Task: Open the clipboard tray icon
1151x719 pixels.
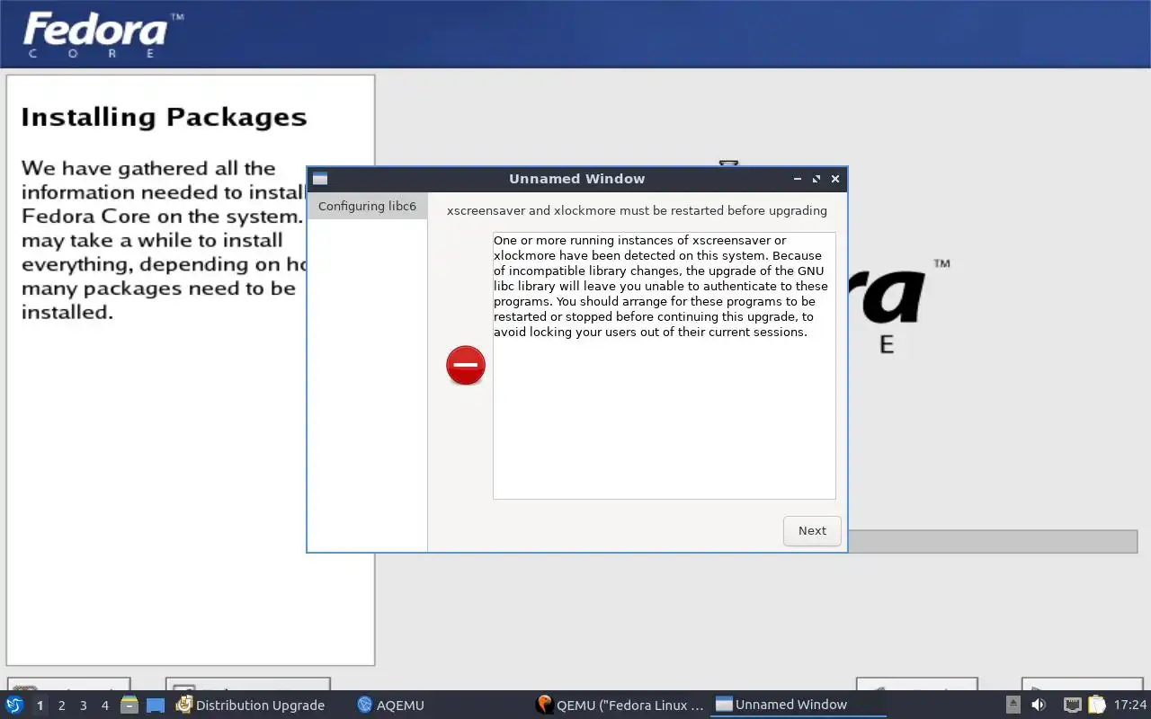Action: coord(1096,705)
